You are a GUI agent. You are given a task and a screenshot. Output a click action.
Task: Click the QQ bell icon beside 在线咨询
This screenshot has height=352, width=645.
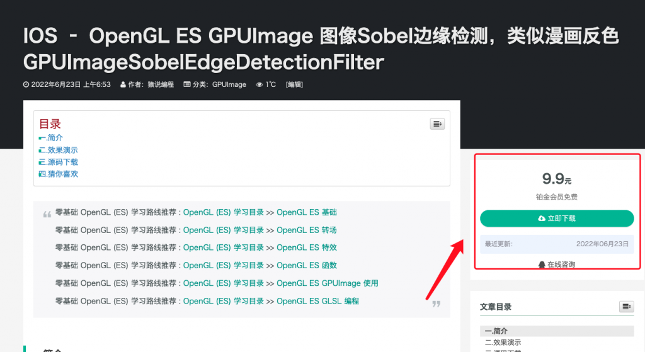[x=542, y=264]
